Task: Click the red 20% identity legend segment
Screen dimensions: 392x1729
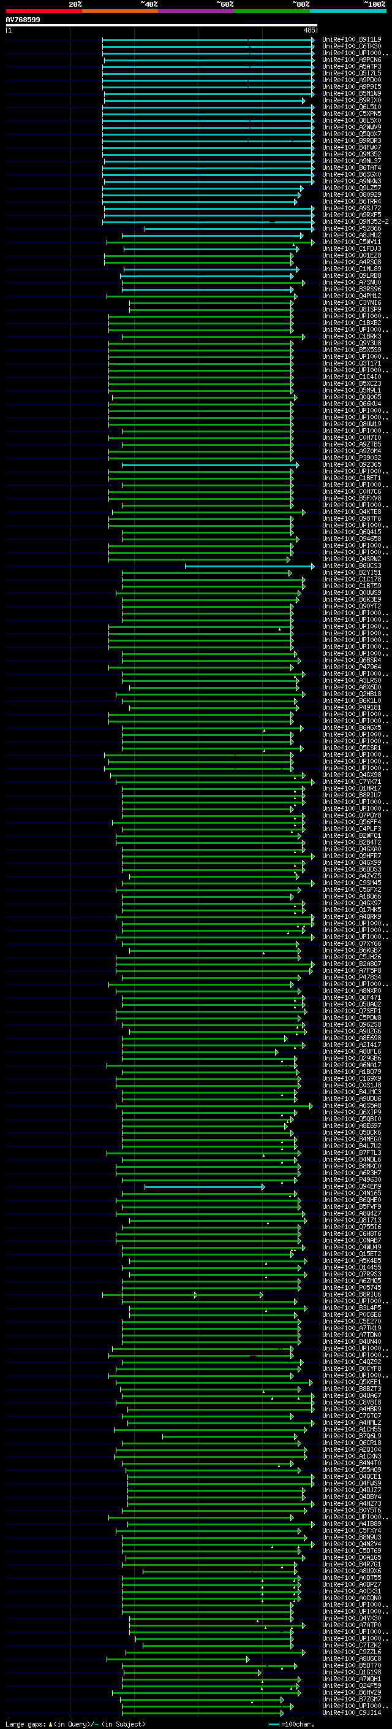Action: (x=43, y=11)
